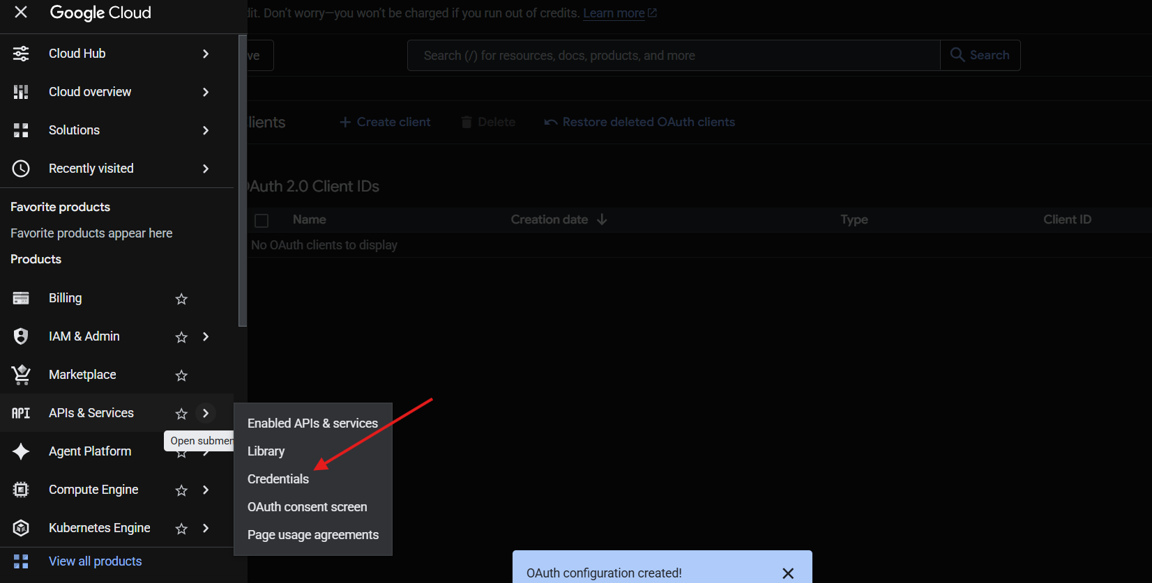
Task: Focus the resources search input field
Action: [x=674, y=55]
